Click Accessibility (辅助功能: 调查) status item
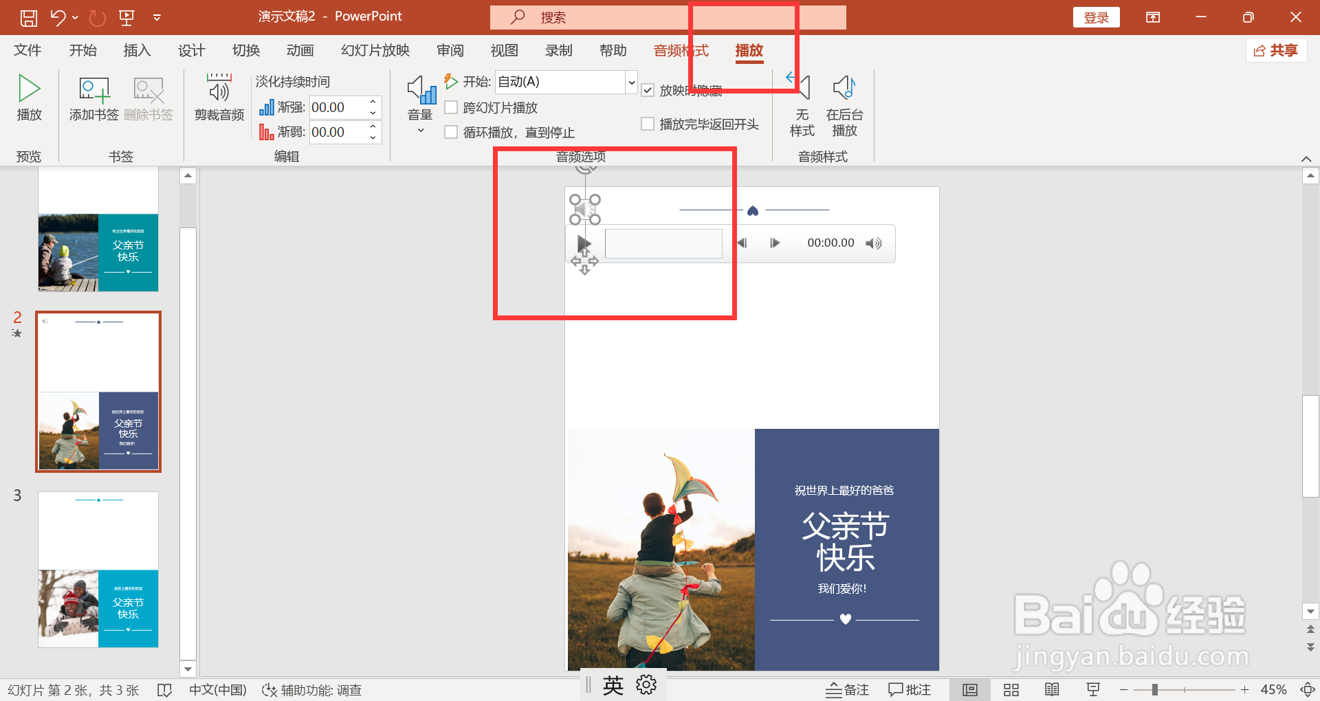The width and height of the screenshot is (1320, 701). (x=311, y=689)
